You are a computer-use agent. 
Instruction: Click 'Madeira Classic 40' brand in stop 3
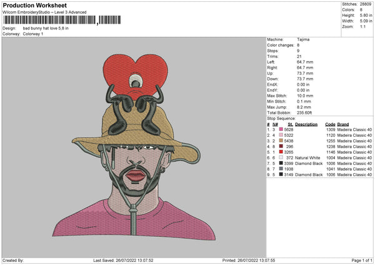(354, 141)
